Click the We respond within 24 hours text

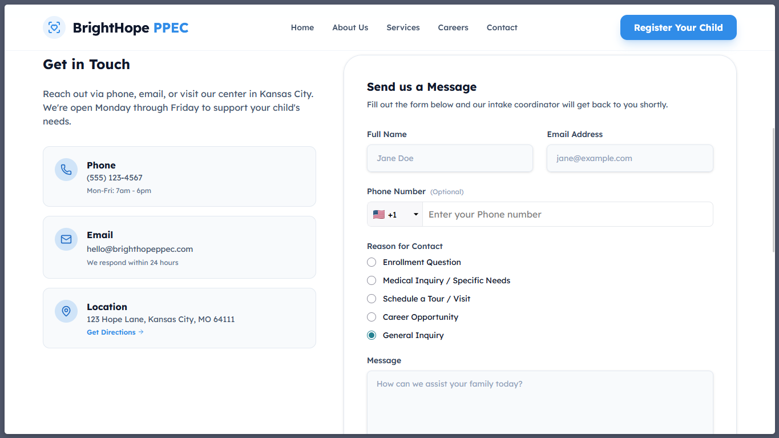[x=132, y=263]
